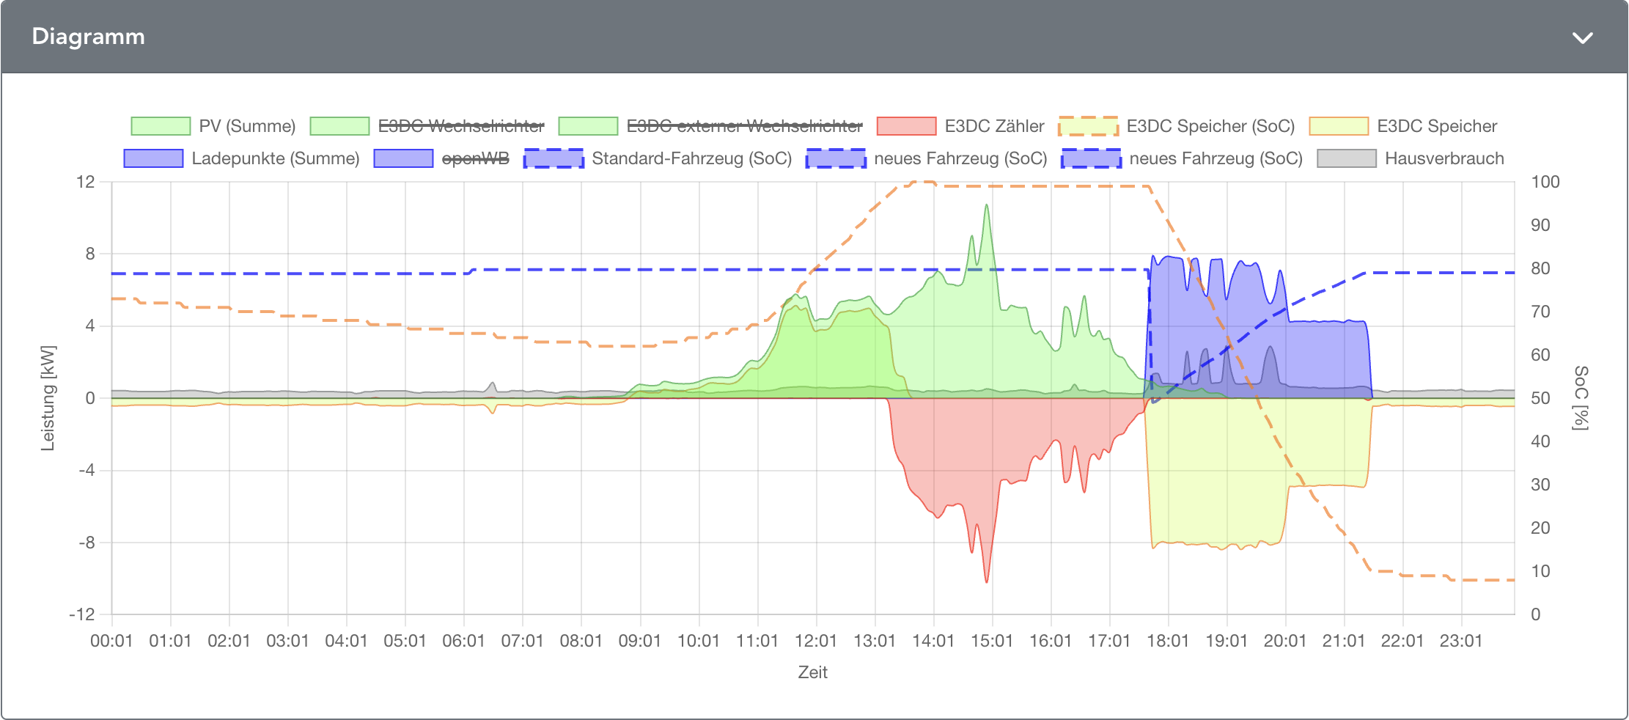Click the dashed orange E3DC Speicher (SoC) swatch
Image resolution: width=1629 pixels, height=720 pixels.
tap(1088, 126)
